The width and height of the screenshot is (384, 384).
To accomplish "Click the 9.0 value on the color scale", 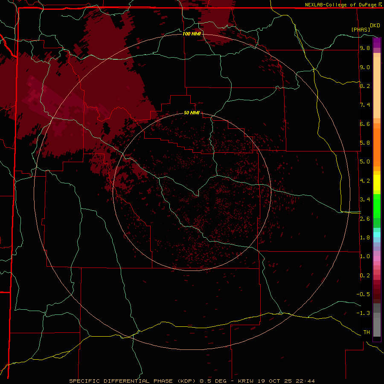I will pyautogui.click(x=365, y=67).
